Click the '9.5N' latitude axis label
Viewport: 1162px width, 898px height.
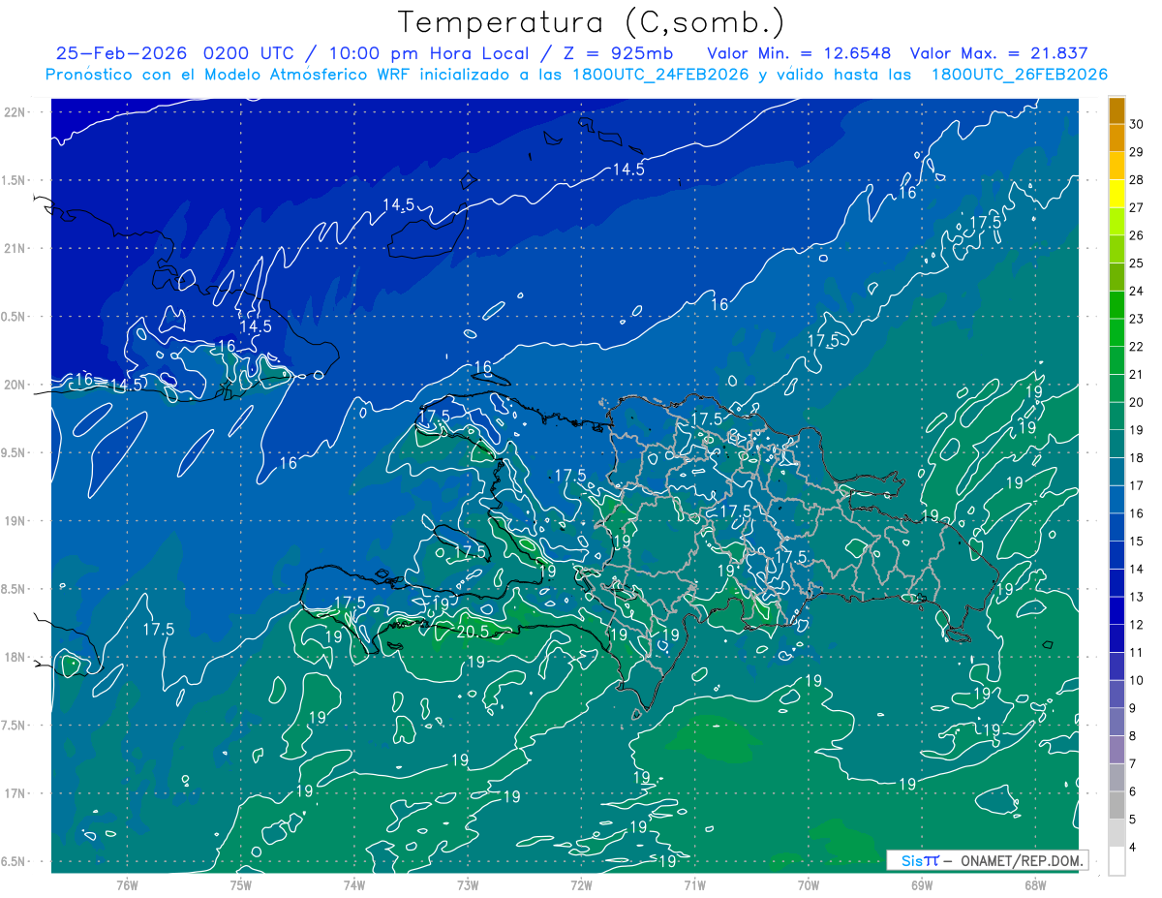pos(14,453)
